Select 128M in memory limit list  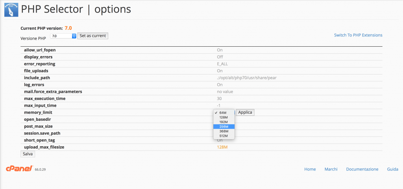coord(224,117)
